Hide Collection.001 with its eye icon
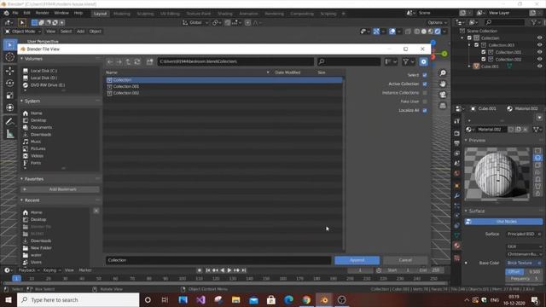The image size is (546, 307). click(x=539, y=52)
